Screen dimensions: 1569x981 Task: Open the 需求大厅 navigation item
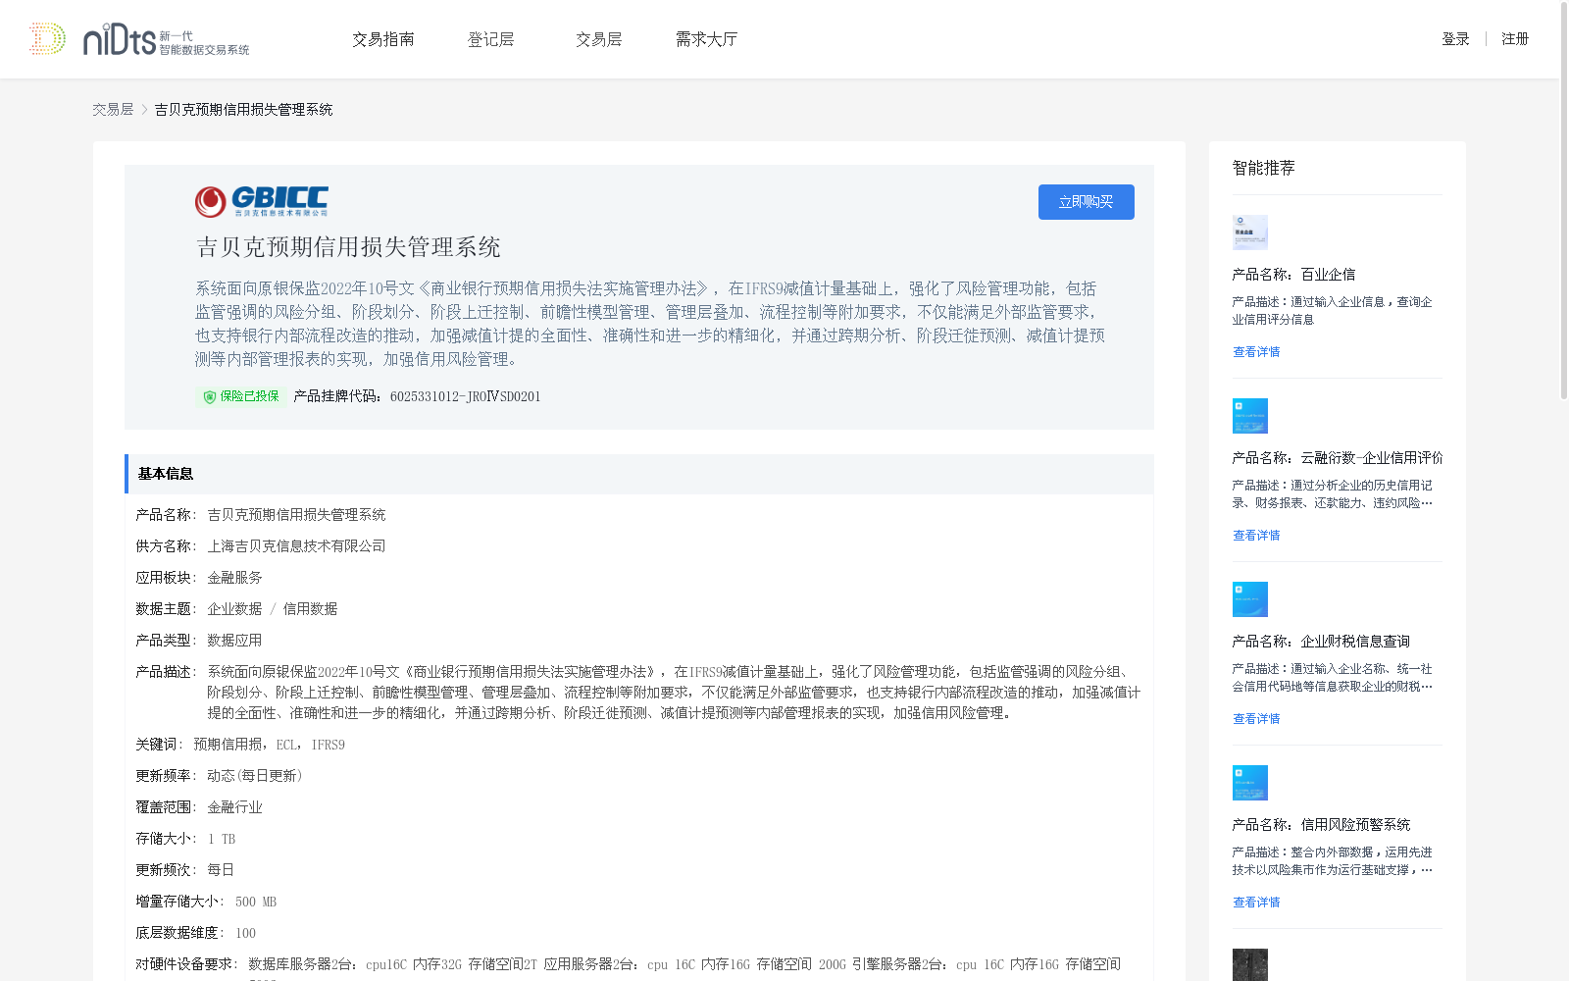[706, 39]
